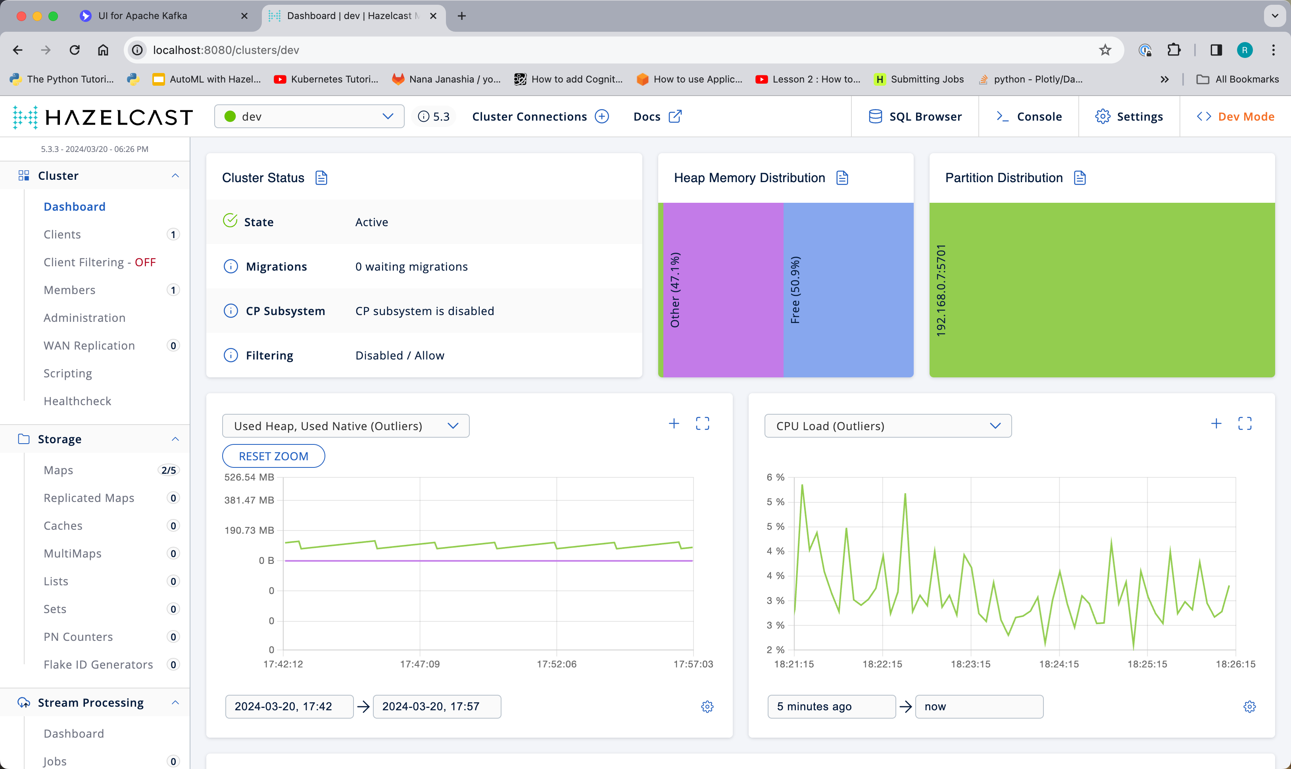Click the State green check icon

tap(230, 221)
